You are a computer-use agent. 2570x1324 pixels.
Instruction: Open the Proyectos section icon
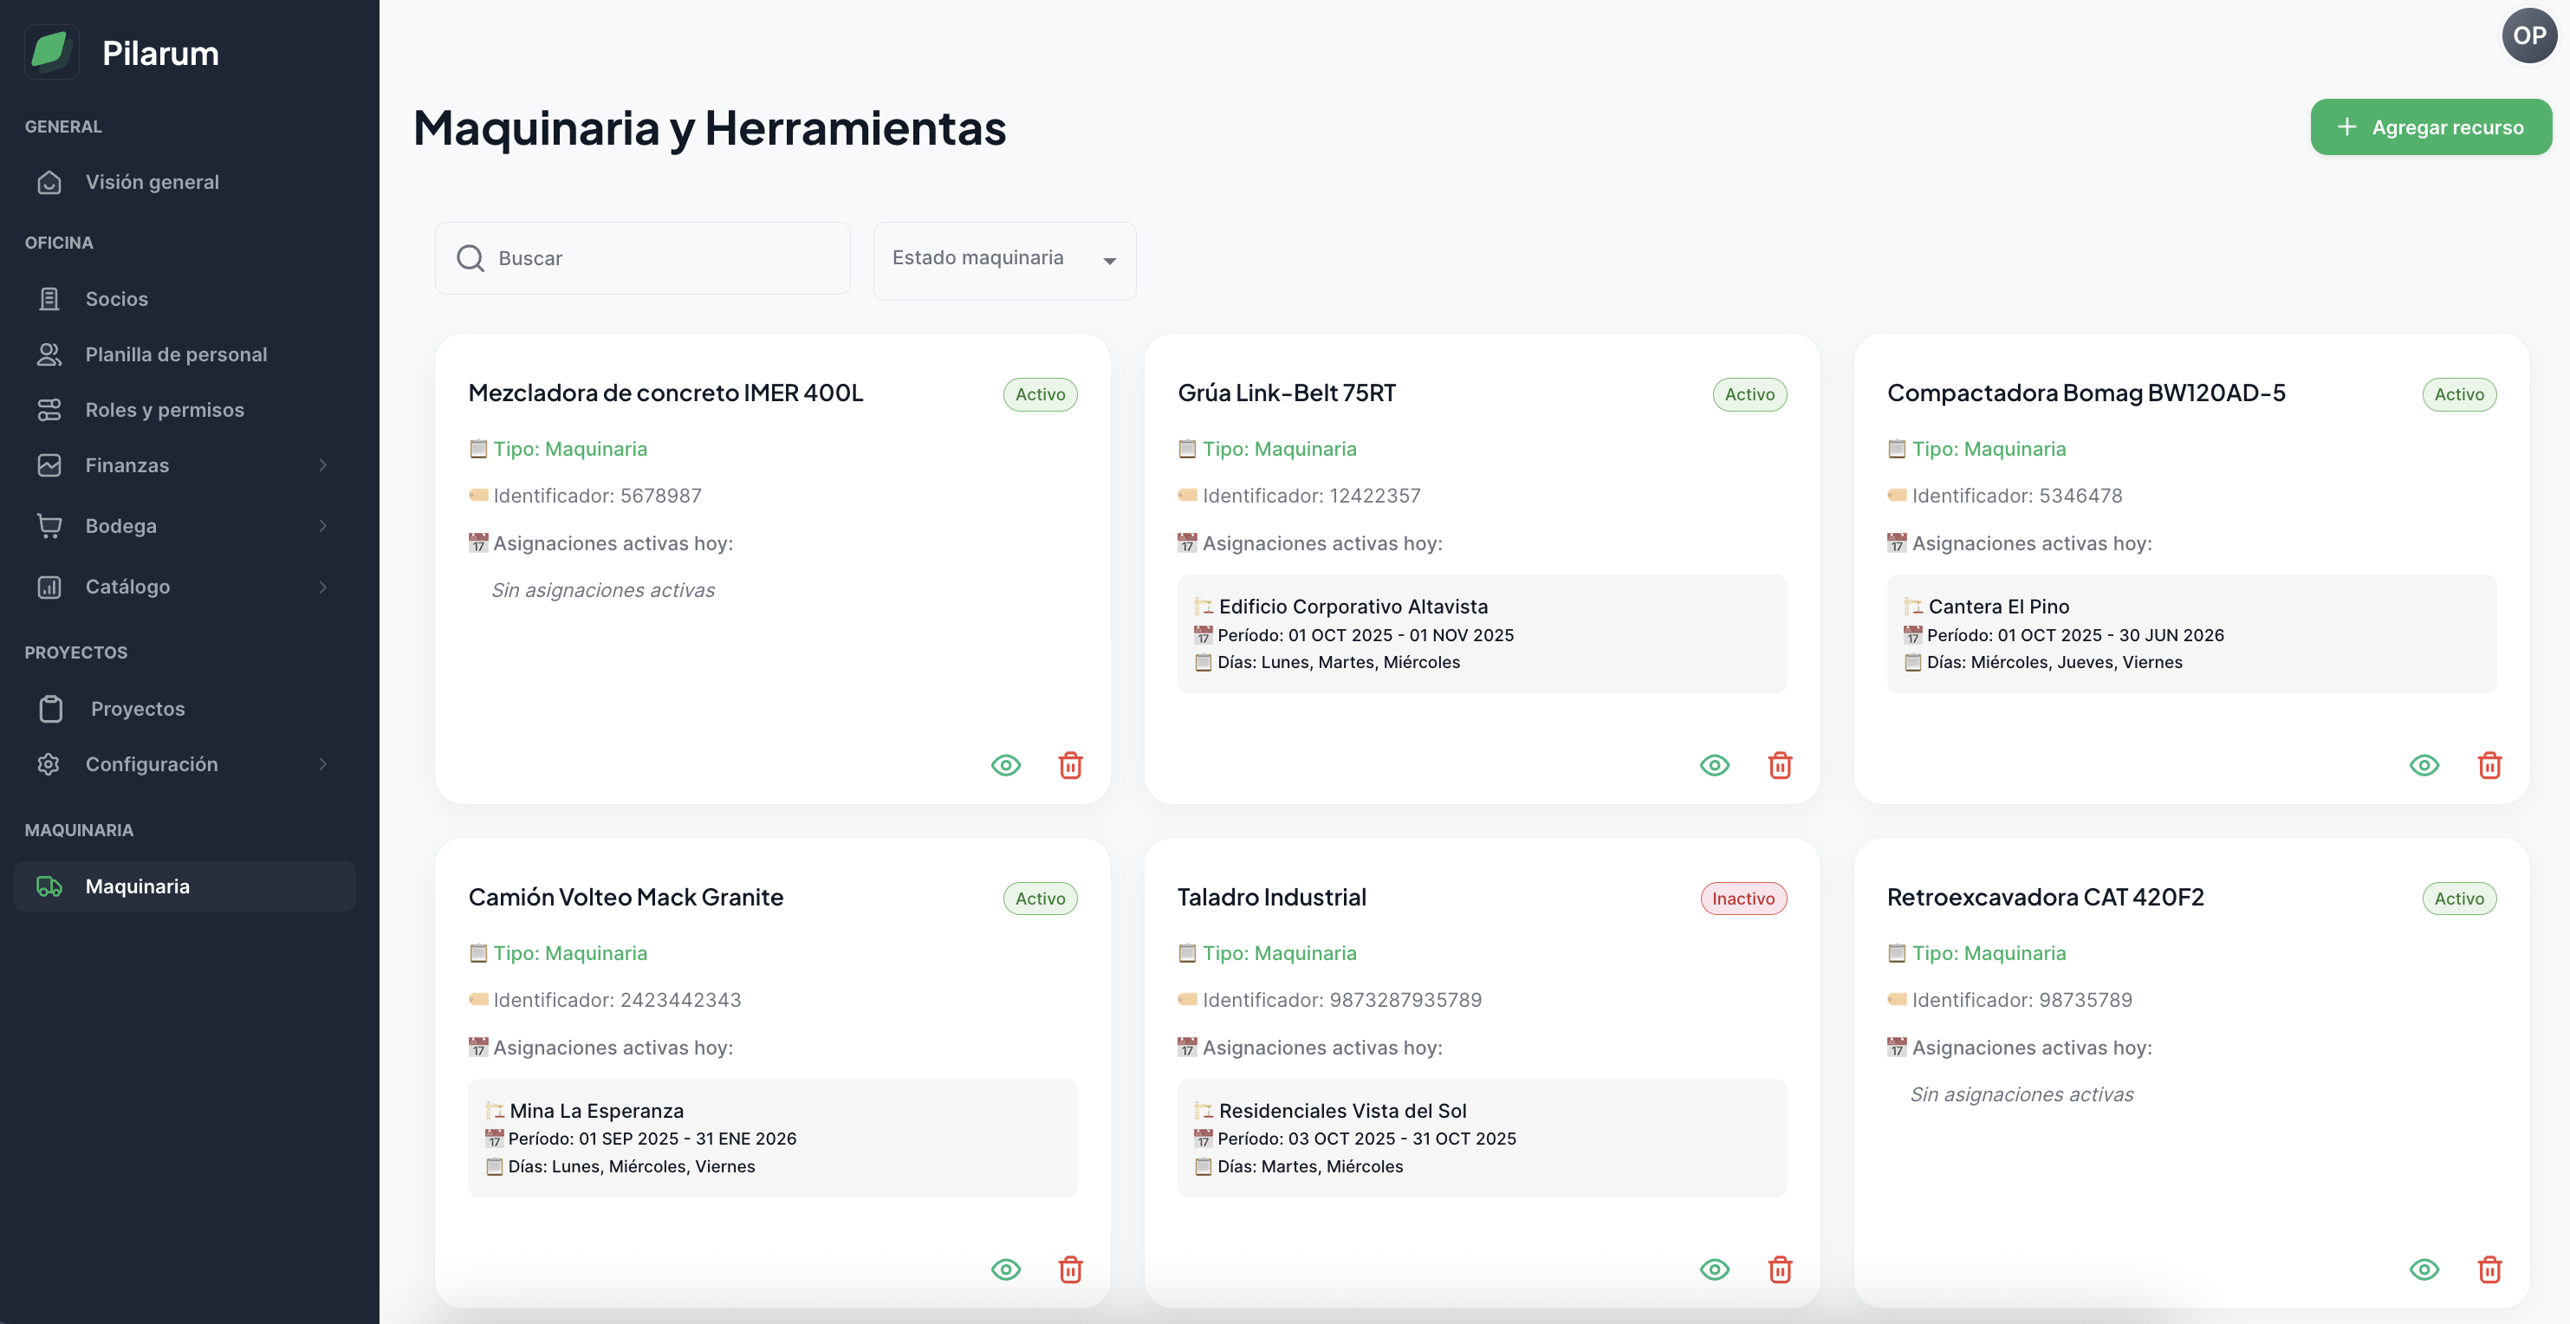(50, 709)
